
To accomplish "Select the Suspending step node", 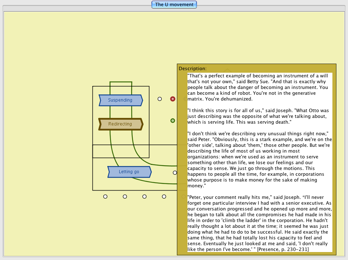I will 120,100.
